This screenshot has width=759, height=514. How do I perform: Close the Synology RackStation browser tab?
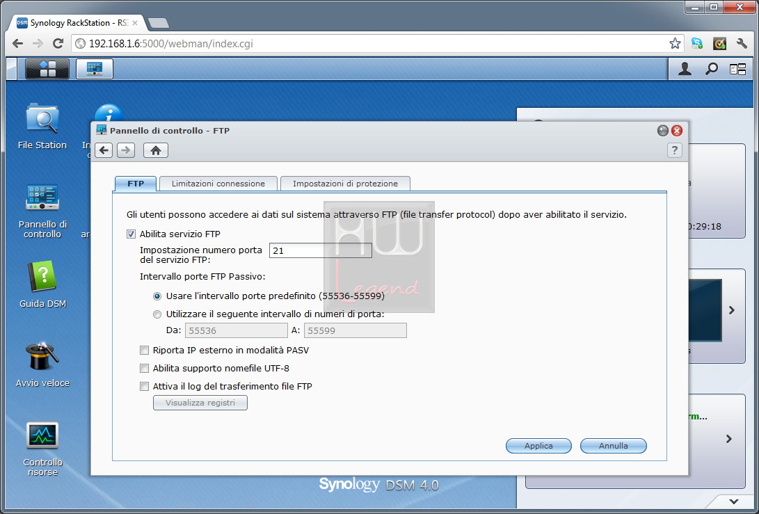[x=134, y=23]
